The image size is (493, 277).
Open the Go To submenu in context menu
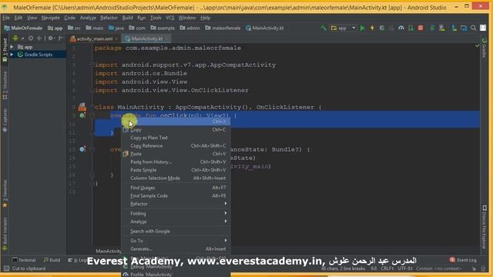[x=176, y=241]
